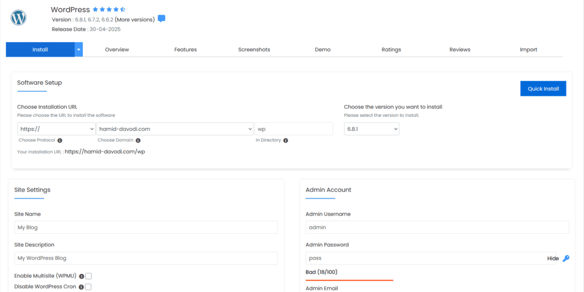This screenshot has height=292, width=584.
Task: Click the Quick Install button
Action: 543,89
